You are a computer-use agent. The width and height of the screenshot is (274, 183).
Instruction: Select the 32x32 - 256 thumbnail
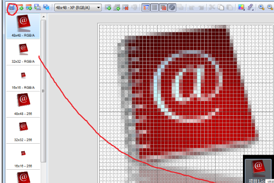[23, 129]
